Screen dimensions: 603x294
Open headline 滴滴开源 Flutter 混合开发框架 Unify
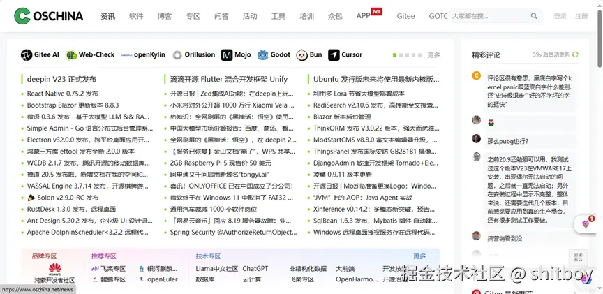(x=229, y=80)
